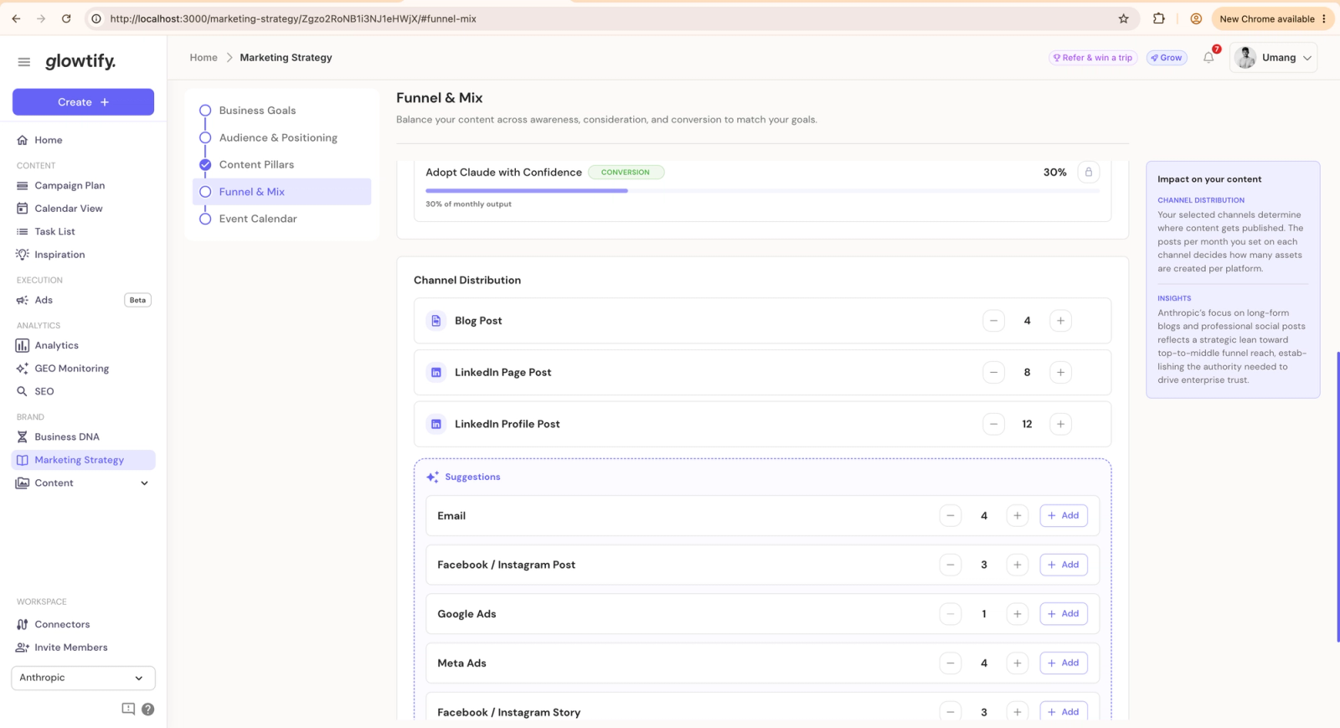This screenshot has height=728, width=1340.
Task: Open GEO Monitoring
Action: (71, 369)
